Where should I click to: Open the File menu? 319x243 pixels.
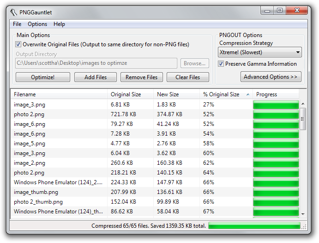coord(17,24)
